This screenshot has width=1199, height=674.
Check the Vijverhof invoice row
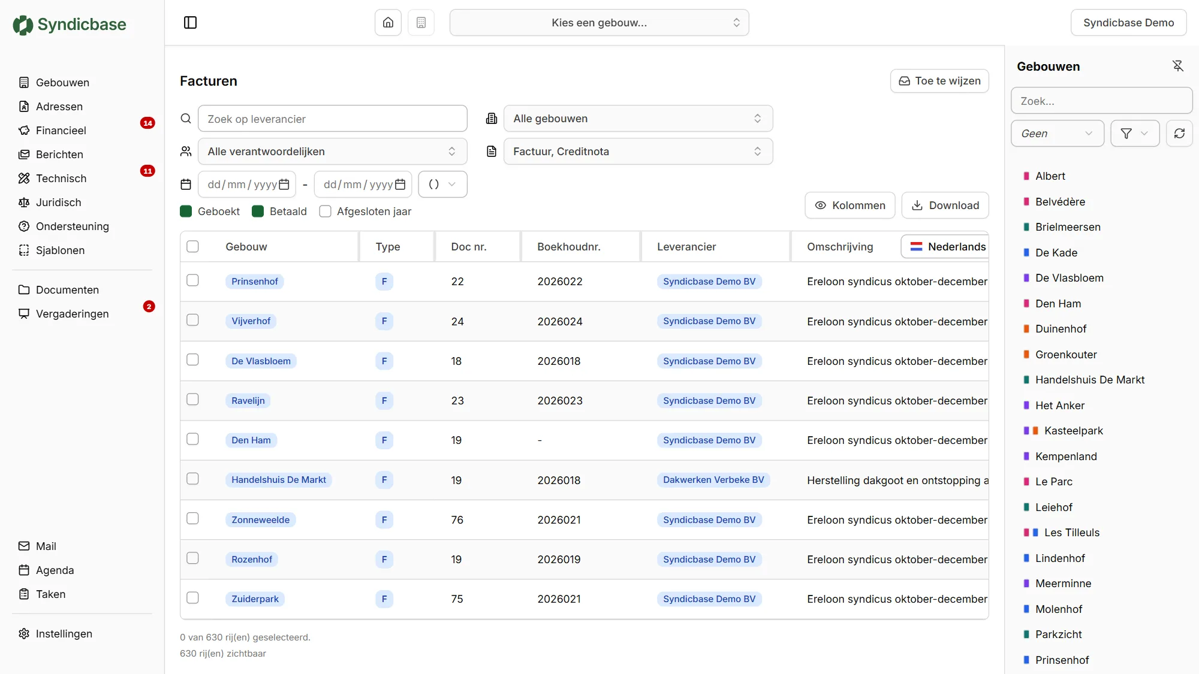tap(192, 320)
